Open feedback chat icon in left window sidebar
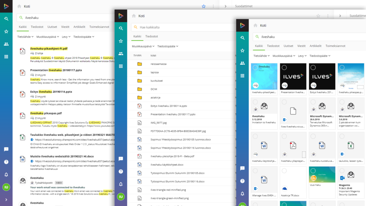This screenshot has height=206, width=366. pyautogui.click(x=6, y=149)
